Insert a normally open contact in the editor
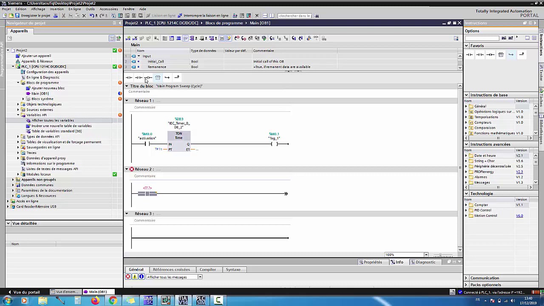The image size is (544, 306). 129,77
